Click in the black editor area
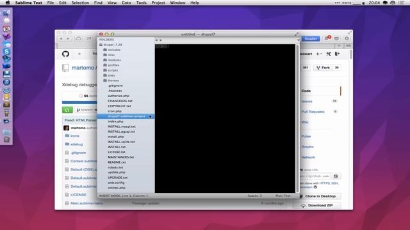 click(225, 119)
